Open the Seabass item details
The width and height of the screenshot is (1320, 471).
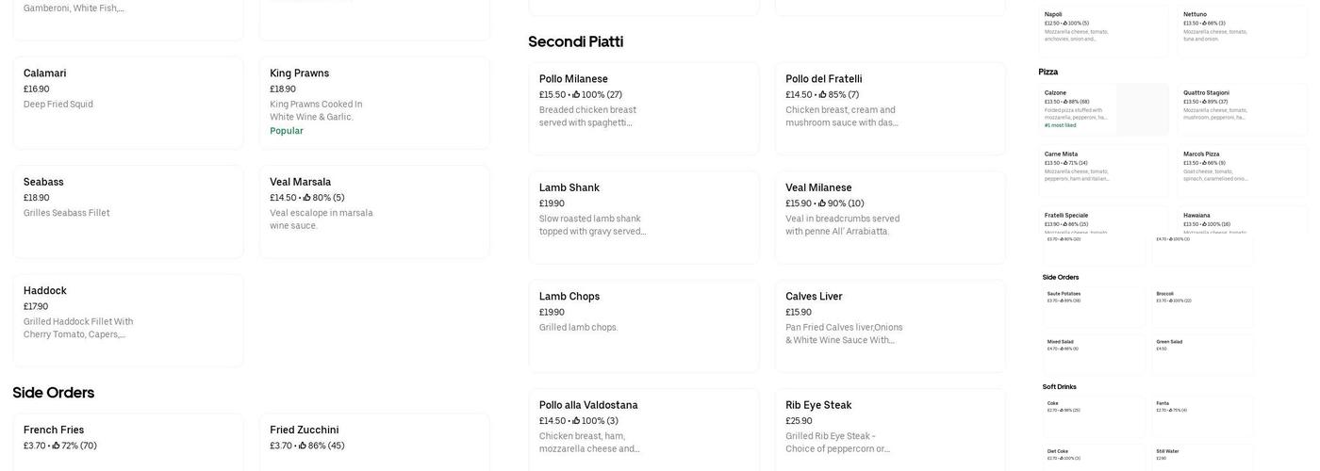pos(127,211)
